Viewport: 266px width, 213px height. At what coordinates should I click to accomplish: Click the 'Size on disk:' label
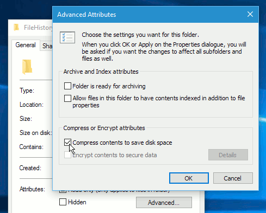[x=36, y=133]
